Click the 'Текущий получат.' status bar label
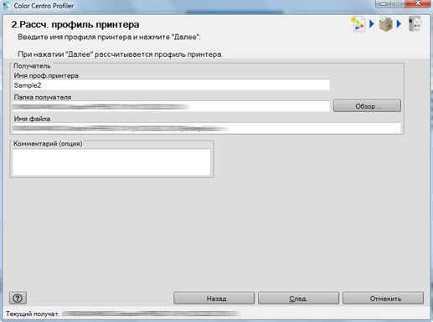 (x=33, y=314)
